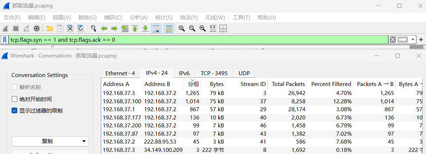Open the 复制 dropdown button

click(x=50, y=141)
